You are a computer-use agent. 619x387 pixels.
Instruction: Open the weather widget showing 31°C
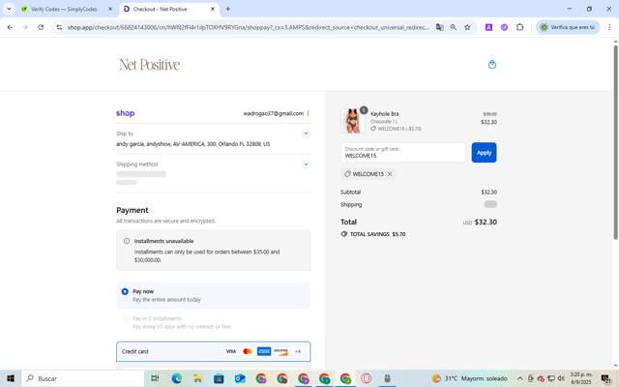click(x=470, y=378)
